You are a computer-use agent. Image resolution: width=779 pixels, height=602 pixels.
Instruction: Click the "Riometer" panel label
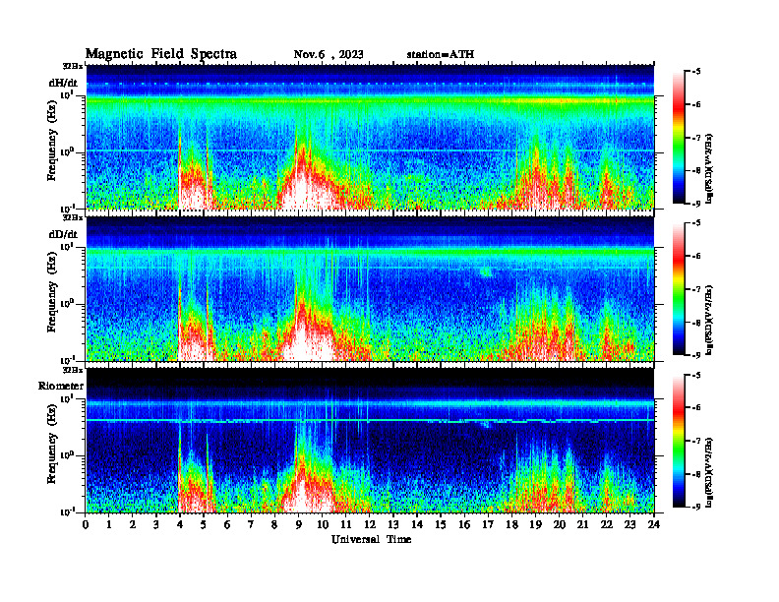pyautogui.click(x=61, y=386)
